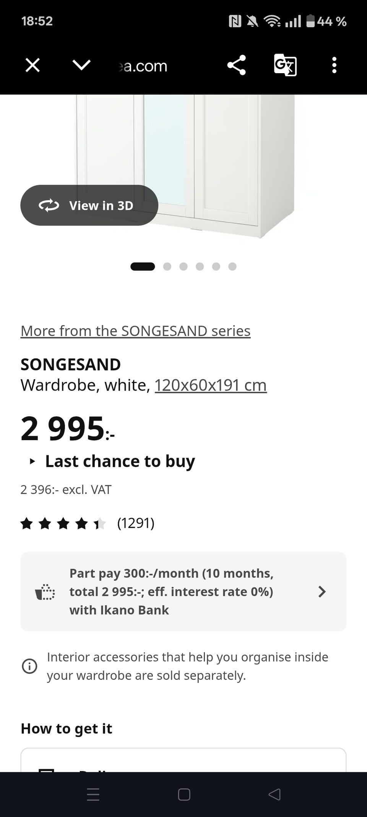Open the Google Translate icon

[x=285, y=65]
